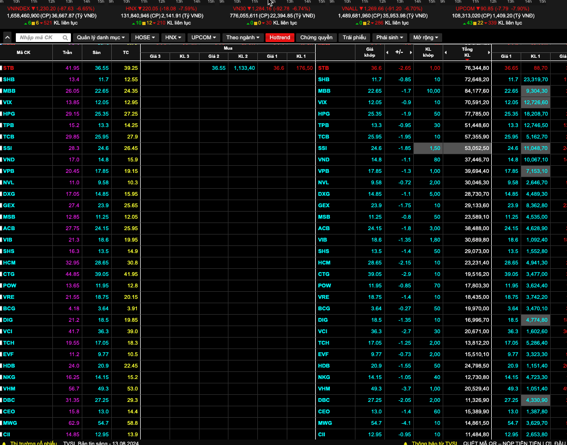Switch to the Chứng quyền tab
This screenshot has width=567, height=445.
point(316,38)
